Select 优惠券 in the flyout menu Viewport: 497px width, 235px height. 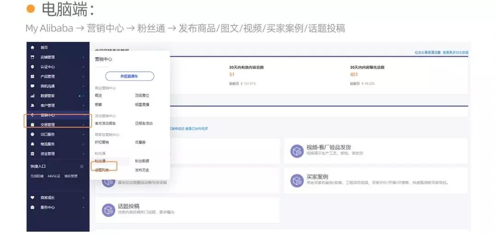[140, 143]
